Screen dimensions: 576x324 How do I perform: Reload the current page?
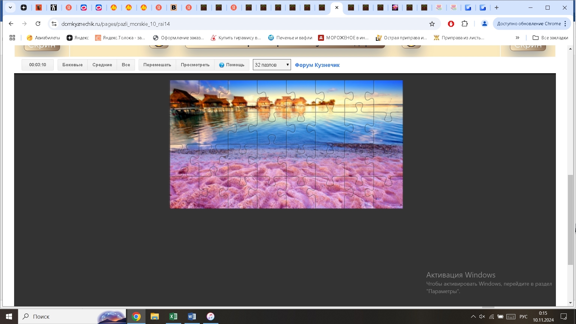[38, 24]
